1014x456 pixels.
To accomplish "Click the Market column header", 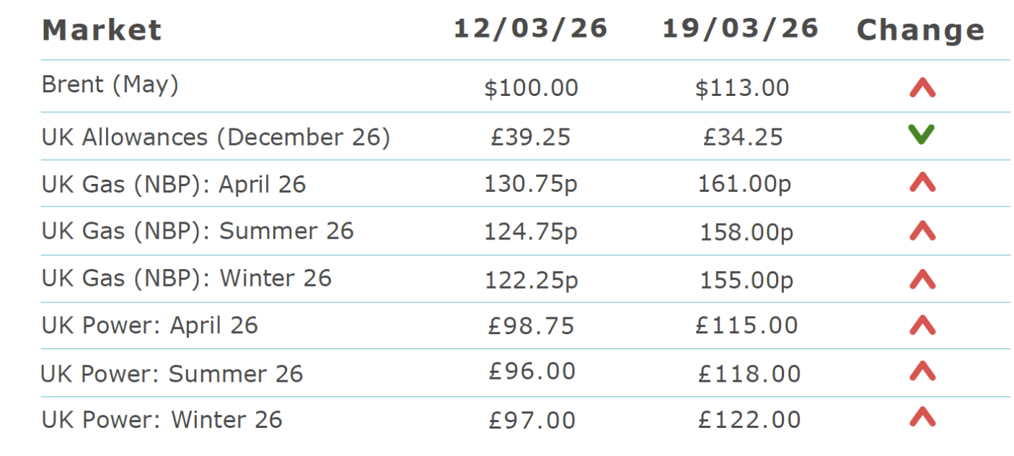I will pos(102,30).
